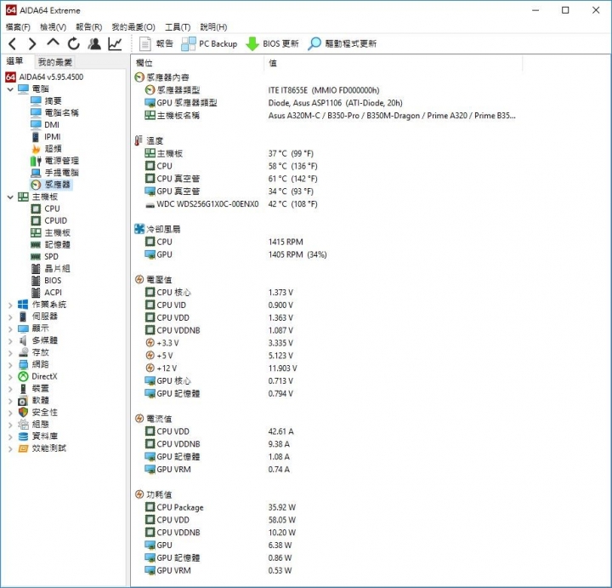
Task: Click the 溫度 thermometer section icon
Action: point(139,140)
